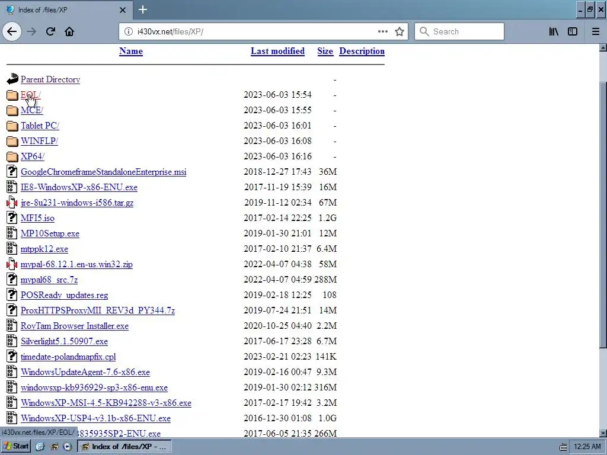Show site information for i430vx.net
This screenshot has height=455, width=607.
129,31
